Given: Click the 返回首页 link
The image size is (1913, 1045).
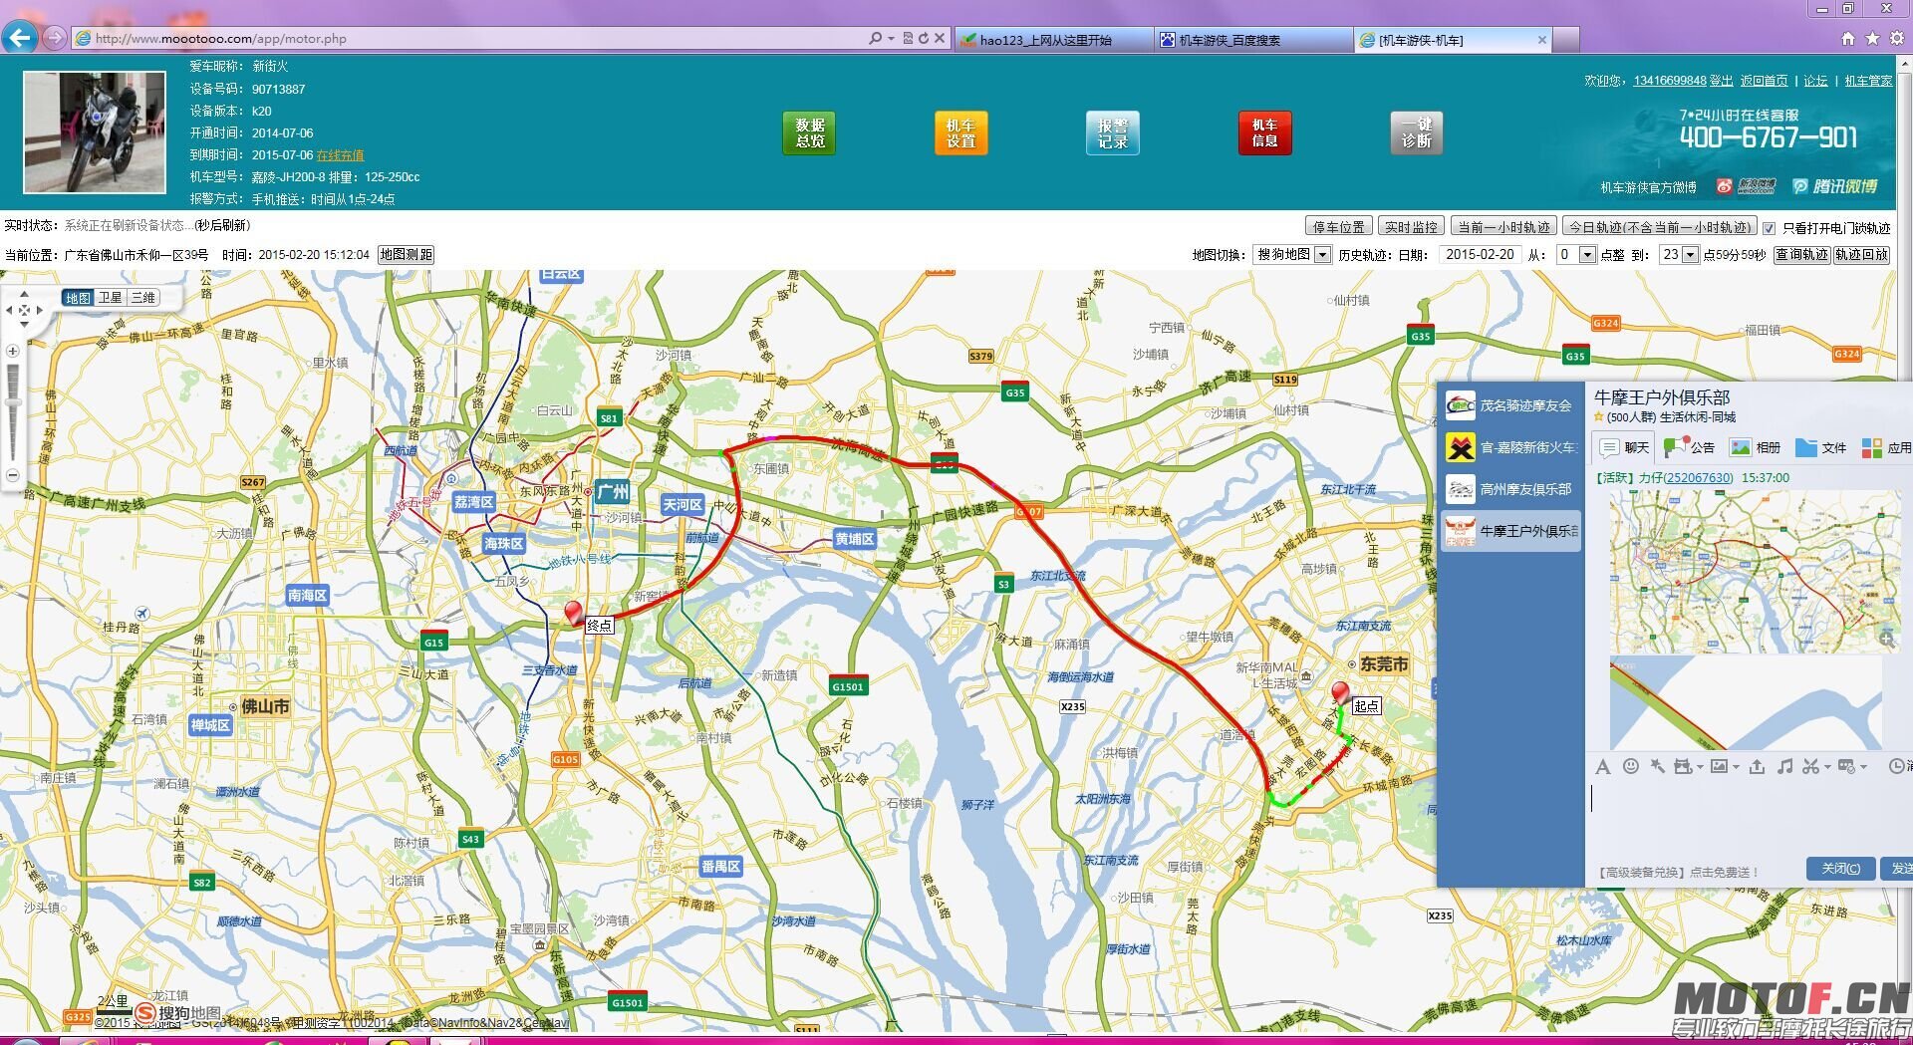Looking at the screenshot, I should click(1765, 81).
